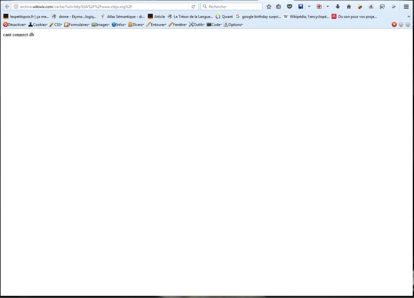Open the Outils menu
This screenshot has width=414, height=298.
coord(197,25)
